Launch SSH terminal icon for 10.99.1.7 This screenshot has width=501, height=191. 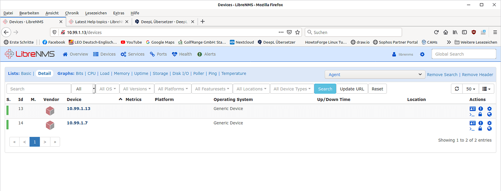tap(472, 129)
